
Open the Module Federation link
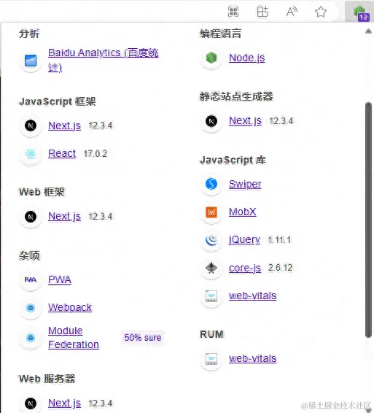click(x=74, y=338)
